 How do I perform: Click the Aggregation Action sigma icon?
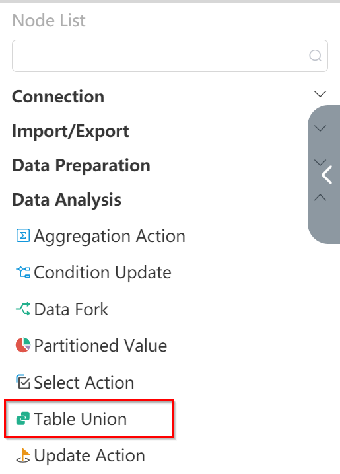(23, 236)
